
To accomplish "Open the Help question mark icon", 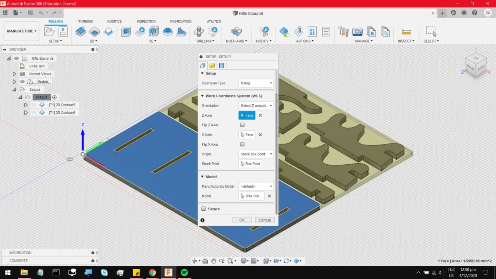I will click(x=475, y=13).
